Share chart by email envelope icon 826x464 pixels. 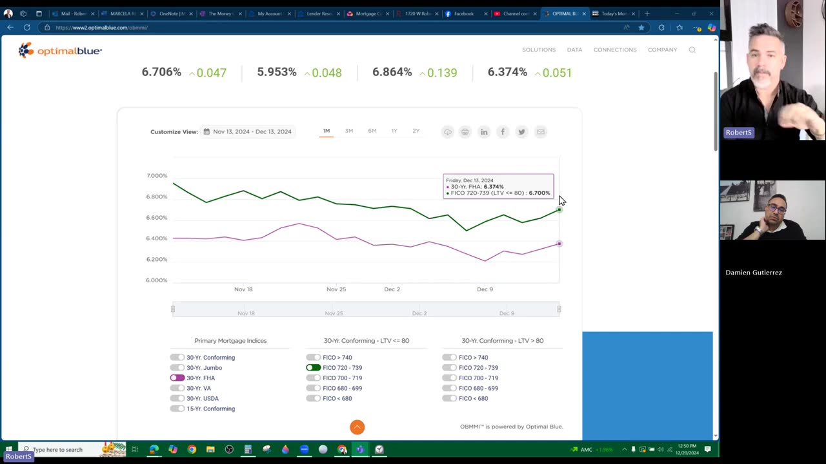(541, 132)
